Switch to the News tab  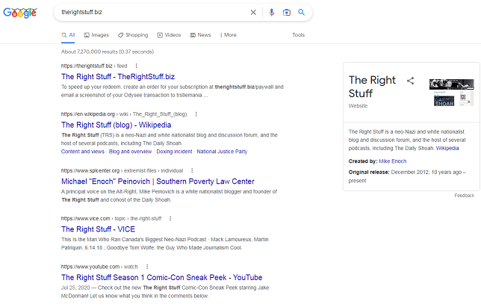coord(200,35)
